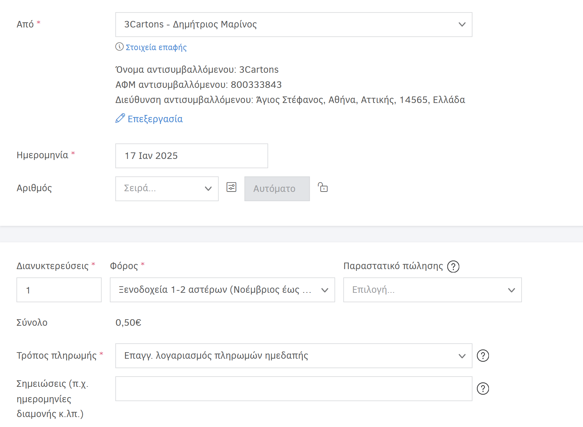Open the Τρόπος πληρωμής dropdown

[294, 356]
